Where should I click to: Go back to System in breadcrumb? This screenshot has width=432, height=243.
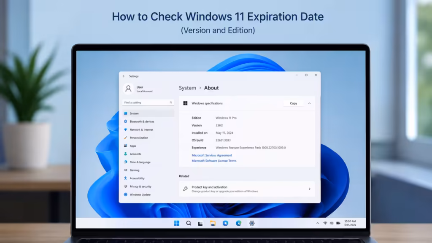pyautogui.click(x=187, y=88)
